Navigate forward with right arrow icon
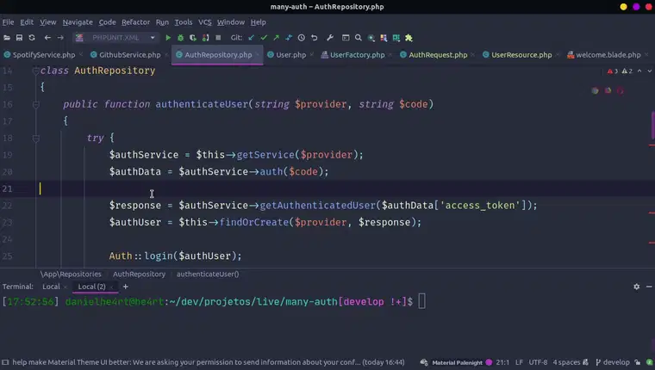Image resolution: width=655 pixels, height=370 pixels. point(60,38)
